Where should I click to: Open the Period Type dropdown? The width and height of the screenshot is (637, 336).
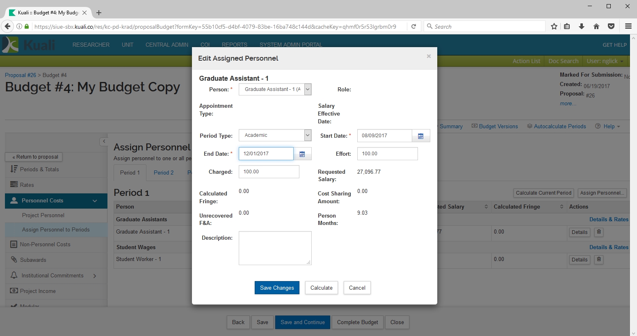tap(308, 135)
